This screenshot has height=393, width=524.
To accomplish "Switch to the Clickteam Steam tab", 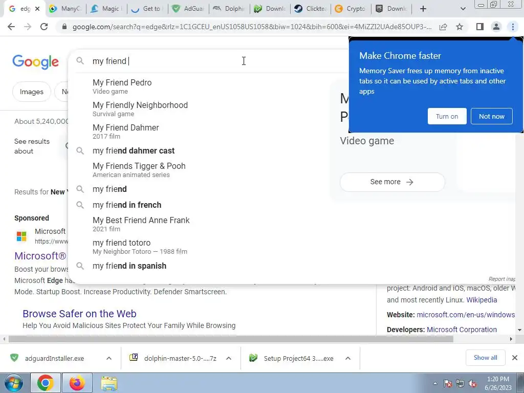I will (x=310, y=9).
